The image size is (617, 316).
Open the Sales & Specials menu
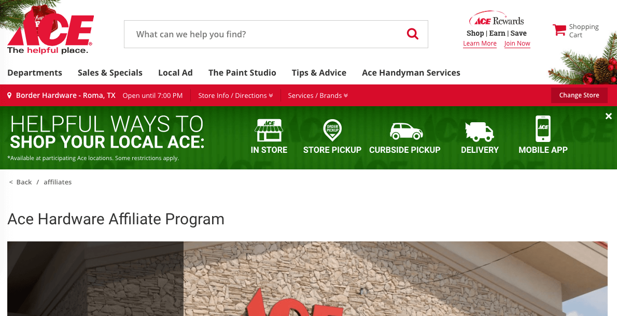110,73
